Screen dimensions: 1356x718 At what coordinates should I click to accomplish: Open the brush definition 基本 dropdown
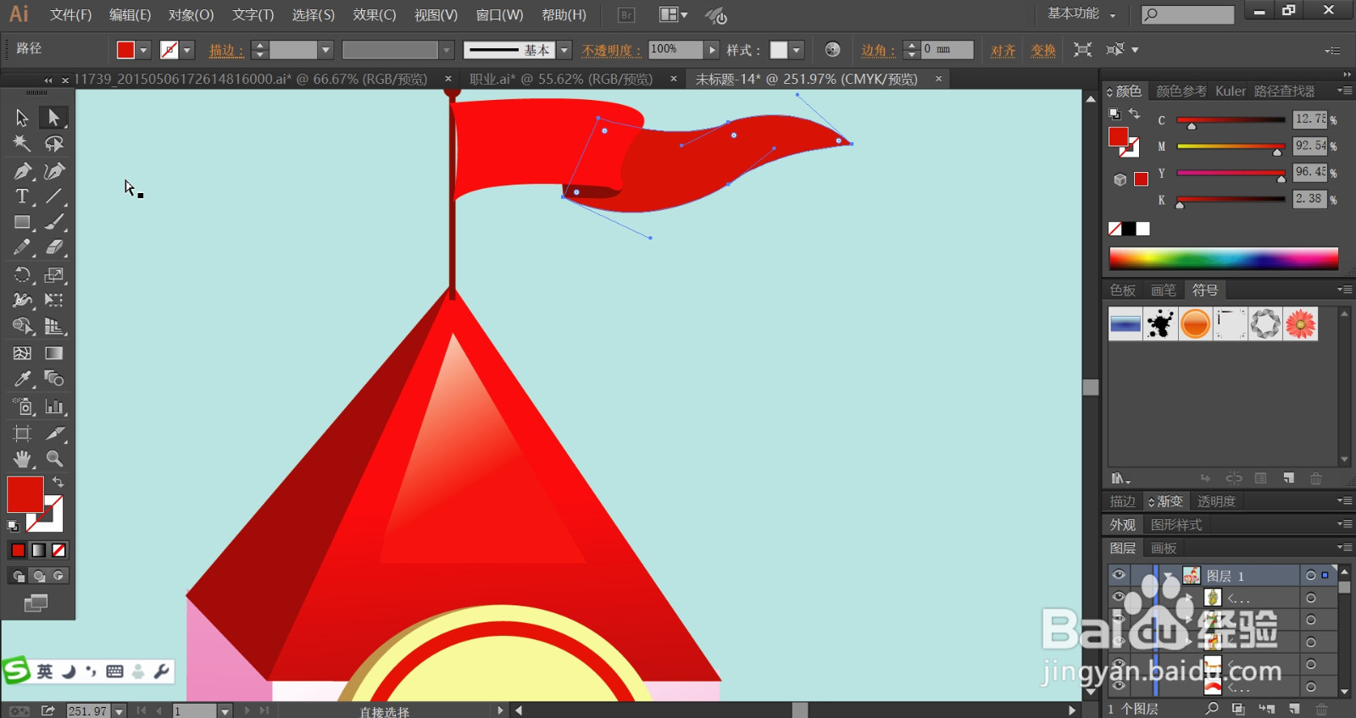(564, 50)
